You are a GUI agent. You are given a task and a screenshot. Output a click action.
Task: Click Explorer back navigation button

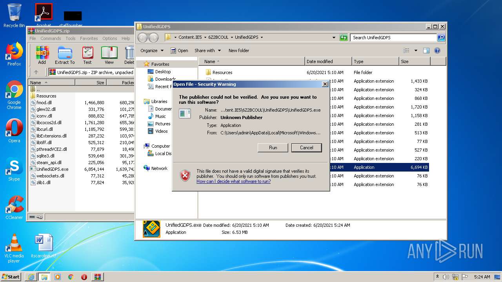[x=142, y=38]
